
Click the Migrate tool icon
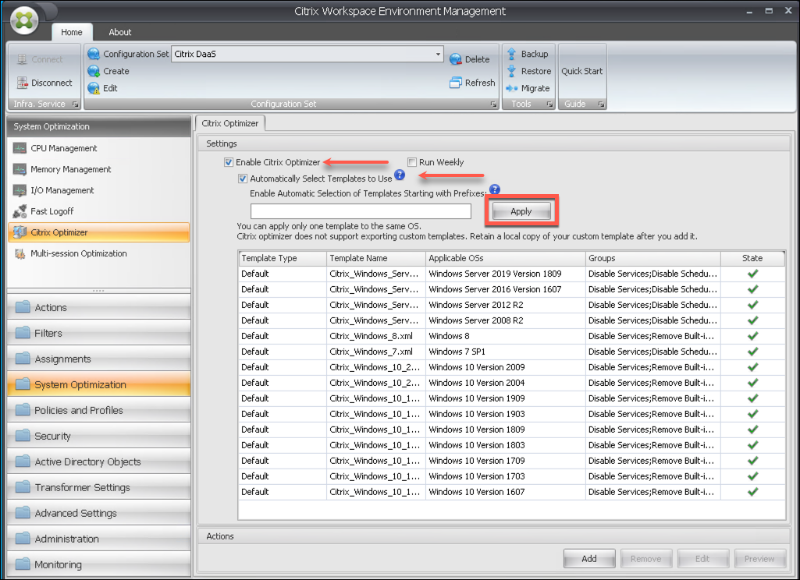tap(512, 88)
